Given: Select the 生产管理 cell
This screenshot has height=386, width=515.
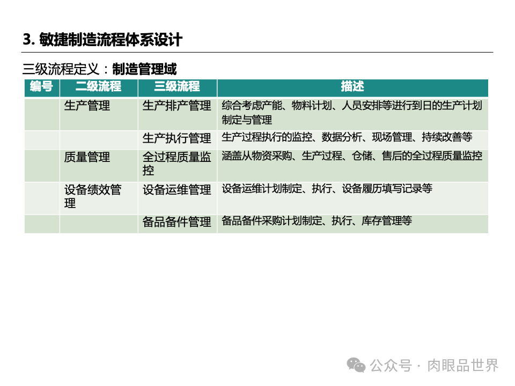Looking at the screenshot, I should (x=99, y=114).
